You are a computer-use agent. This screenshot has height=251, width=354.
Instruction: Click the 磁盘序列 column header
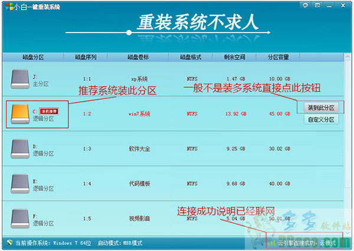click(x=86, y=57)
